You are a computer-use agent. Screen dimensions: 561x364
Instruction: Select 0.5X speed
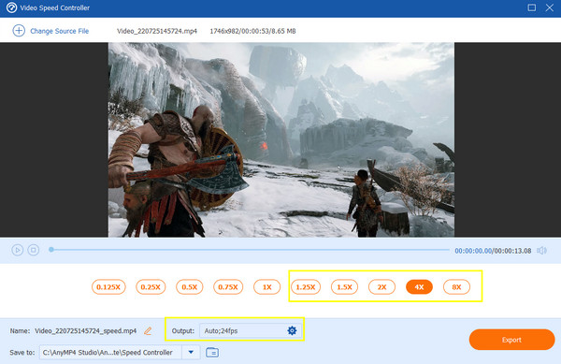pyautogui.click(x=189, y=287)
